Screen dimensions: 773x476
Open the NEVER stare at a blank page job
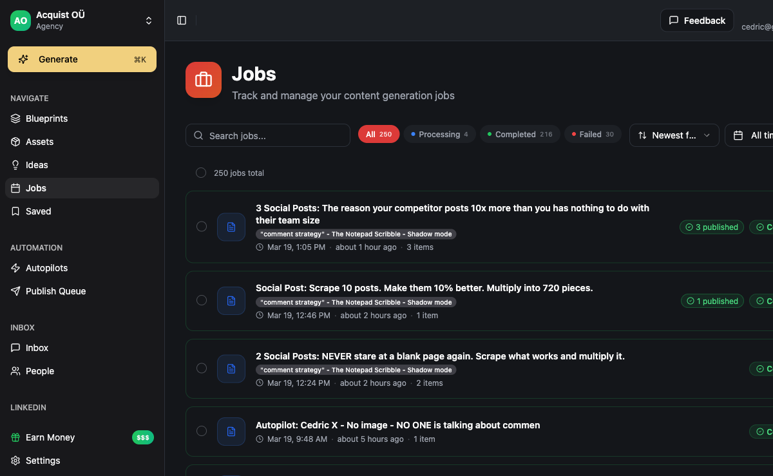click(440, 356)
